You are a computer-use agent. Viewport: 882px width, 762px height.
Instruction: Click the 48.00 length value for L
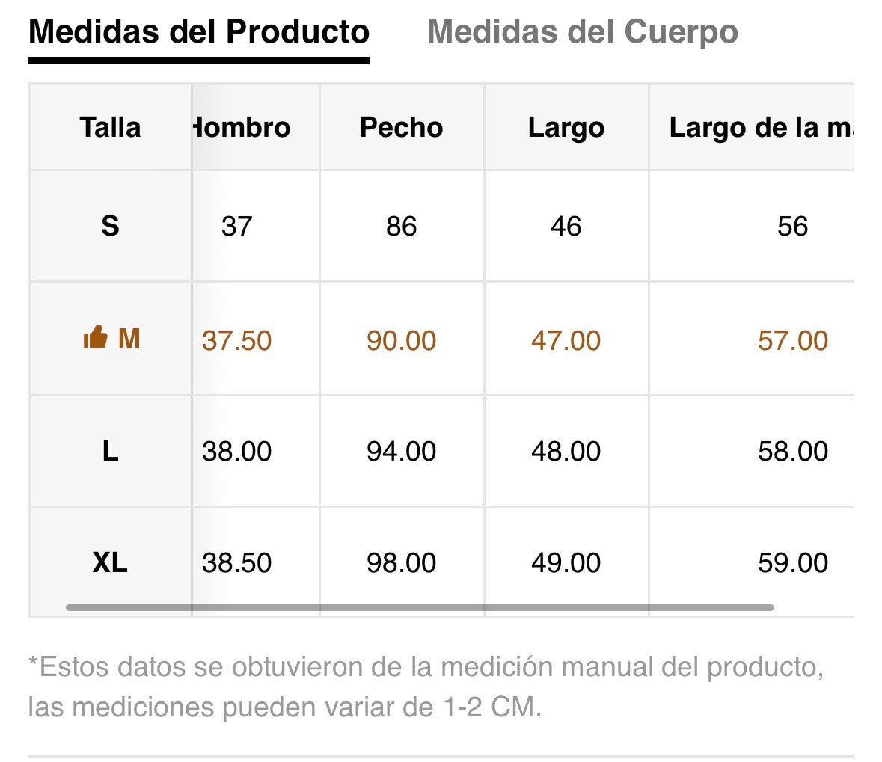[x=566, y=451]
